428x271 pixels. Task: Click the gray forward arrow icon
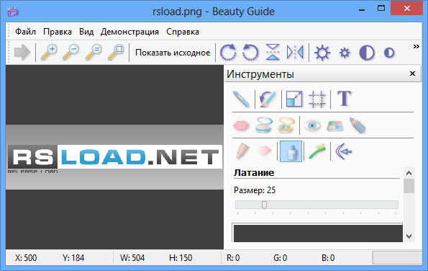pyautogui.click(x=22, y=52)
